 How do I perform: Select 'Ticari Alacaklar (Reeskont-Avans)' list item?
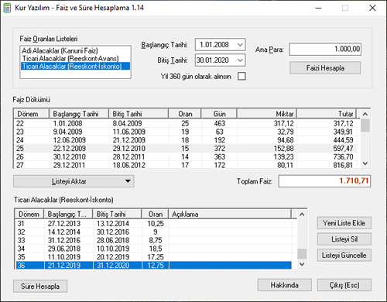75,58
